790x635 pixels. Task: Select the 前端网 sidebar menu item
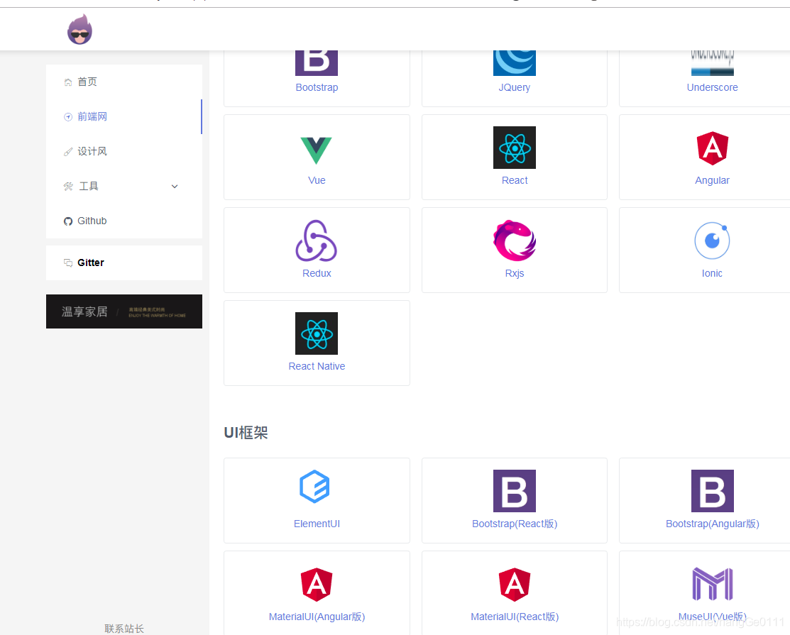coord(124,116)
